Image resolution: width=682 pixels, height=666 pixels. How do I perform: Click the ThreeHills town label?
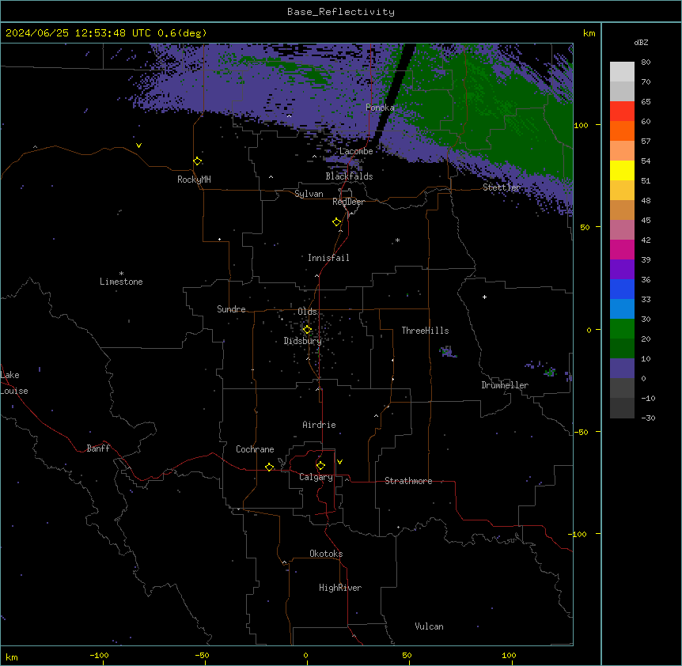pyautogui.click(x=425, y=331)
